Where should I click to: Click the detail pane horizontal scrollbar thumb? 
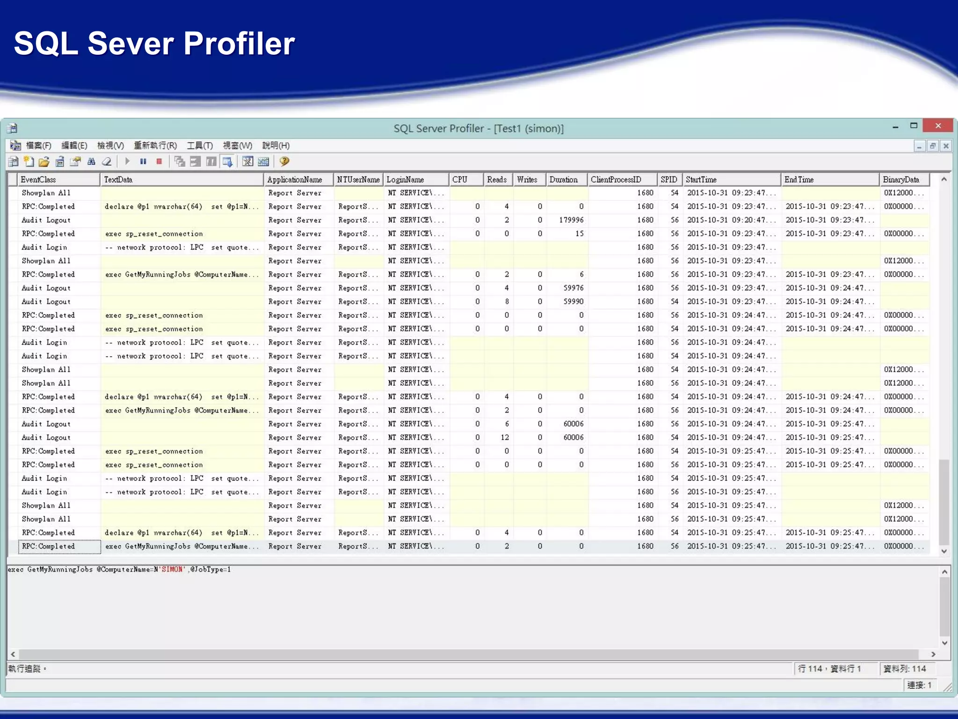pos(469,654)
